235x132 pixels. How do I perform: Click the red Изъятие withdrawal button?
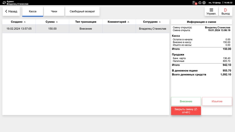point(217,101)
